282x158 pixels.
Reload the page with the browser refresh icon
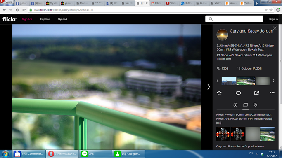pos(17,10)
